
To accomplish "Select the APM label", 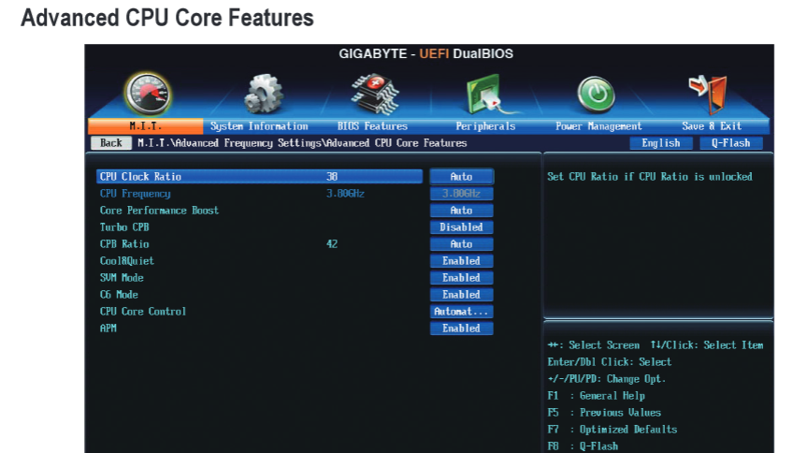I will click(x=108, y=329).
